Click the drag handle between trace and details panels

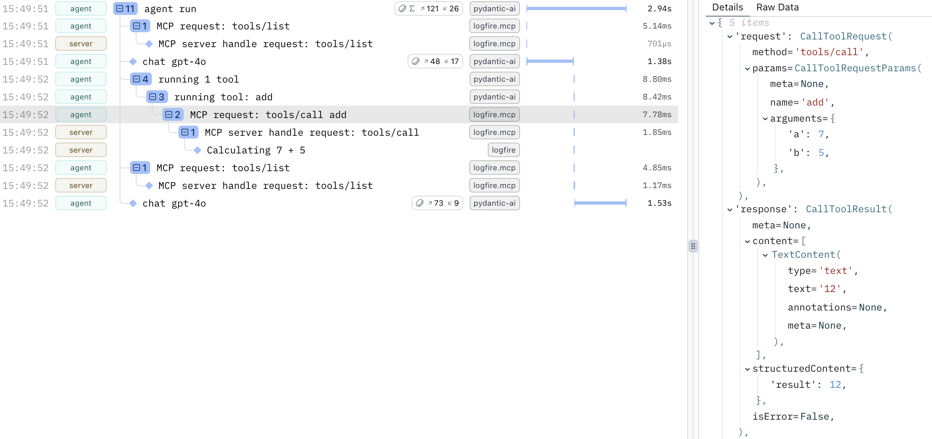point(693,246)
